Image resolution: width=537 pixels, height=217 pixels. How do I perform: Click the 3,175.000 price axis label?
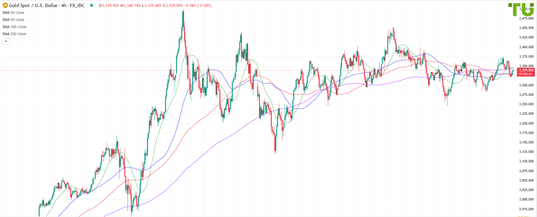(x=526, y=133)
